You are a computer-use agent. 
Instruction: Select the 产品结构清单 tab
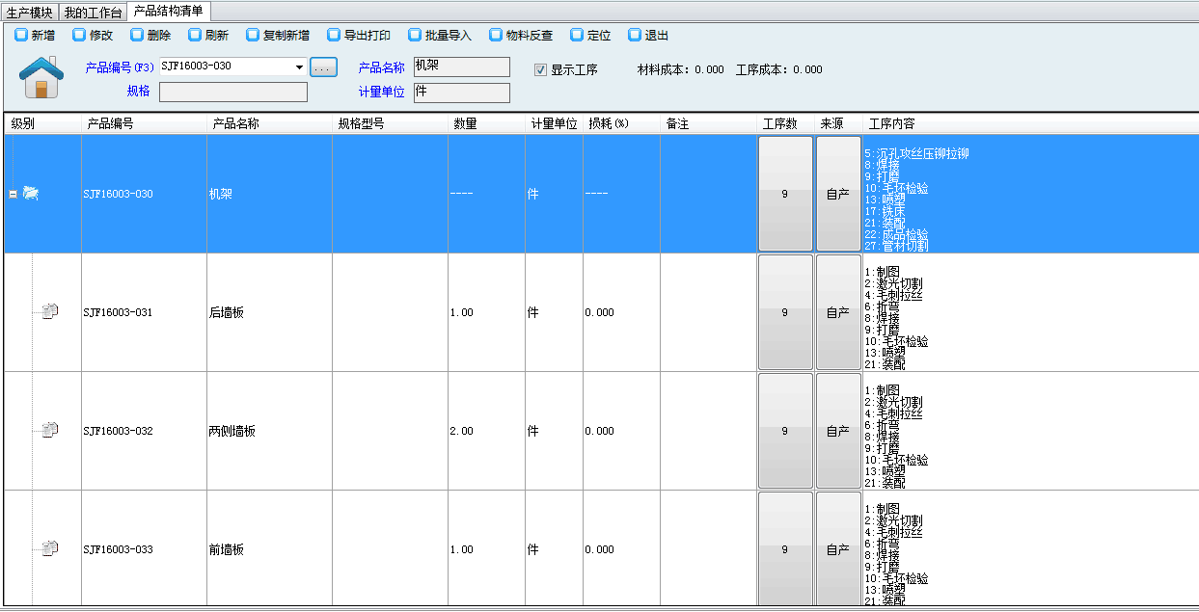168,11
